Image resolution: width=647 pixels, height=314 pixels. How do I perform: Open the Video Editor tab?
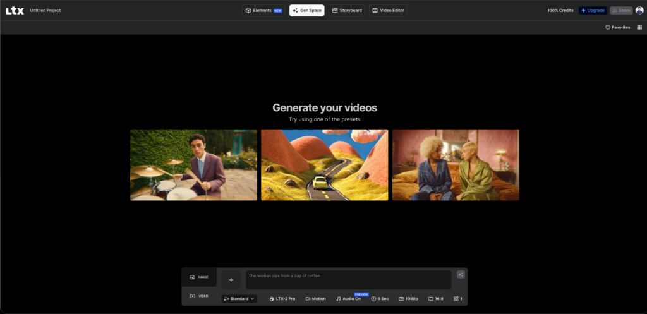[x=388, y=11]
